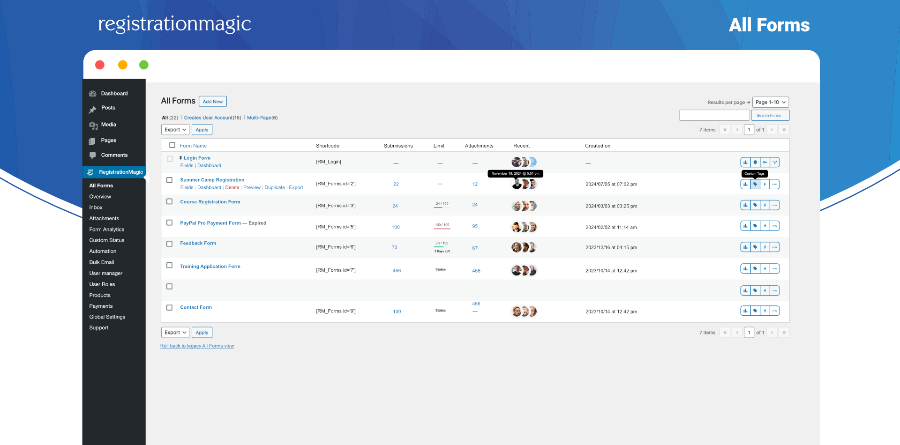Click the Search Forms button
The width and height of the screenshot is (900, 445).
770,115
